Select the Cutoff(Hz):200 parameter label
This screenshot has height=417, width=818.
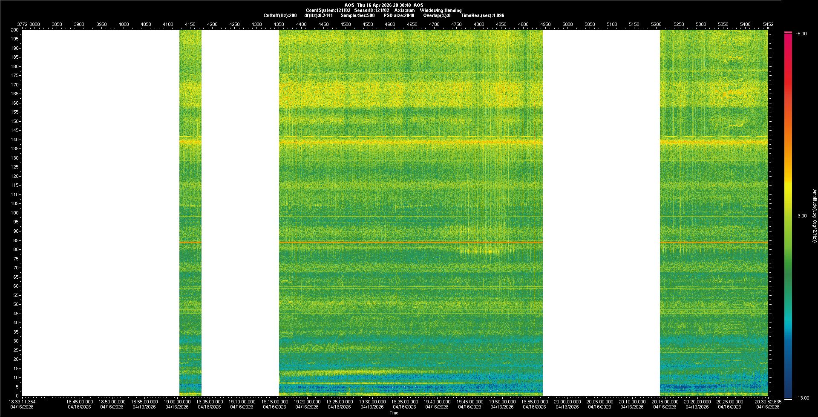tap(280, 15)
